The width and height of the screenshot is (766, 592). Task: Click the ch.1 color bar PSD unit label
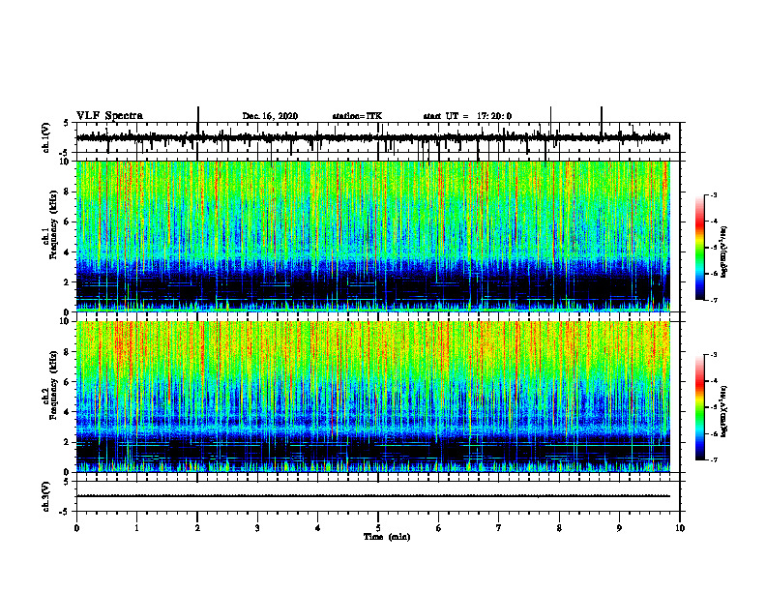coord(723,252)
